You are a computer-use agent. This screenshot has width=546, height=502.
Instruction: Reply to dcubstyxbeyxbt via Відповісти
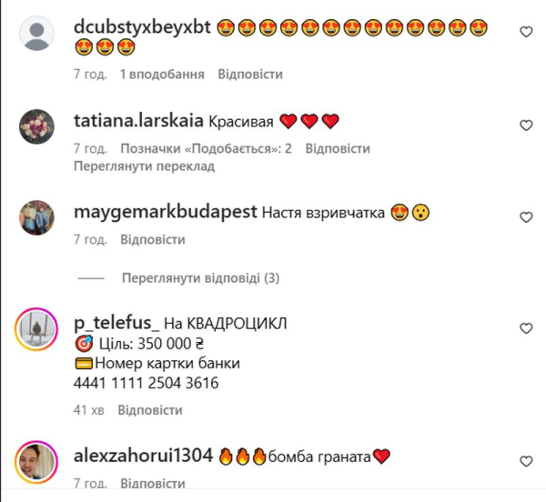coord(250,74)
